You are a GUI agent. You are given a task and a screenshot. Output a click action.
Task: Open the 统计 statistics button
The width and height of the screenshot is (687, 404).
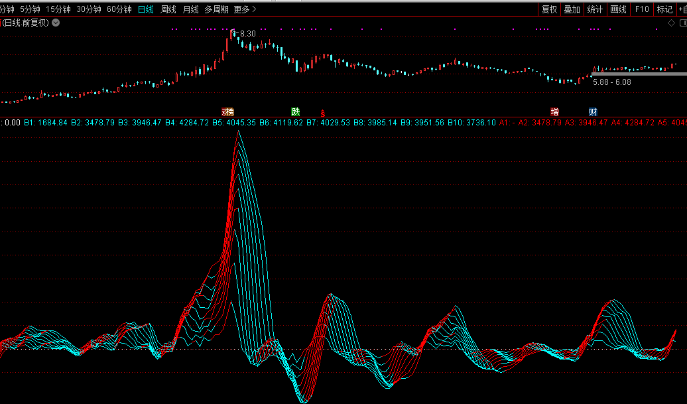[x=595, y=9]
